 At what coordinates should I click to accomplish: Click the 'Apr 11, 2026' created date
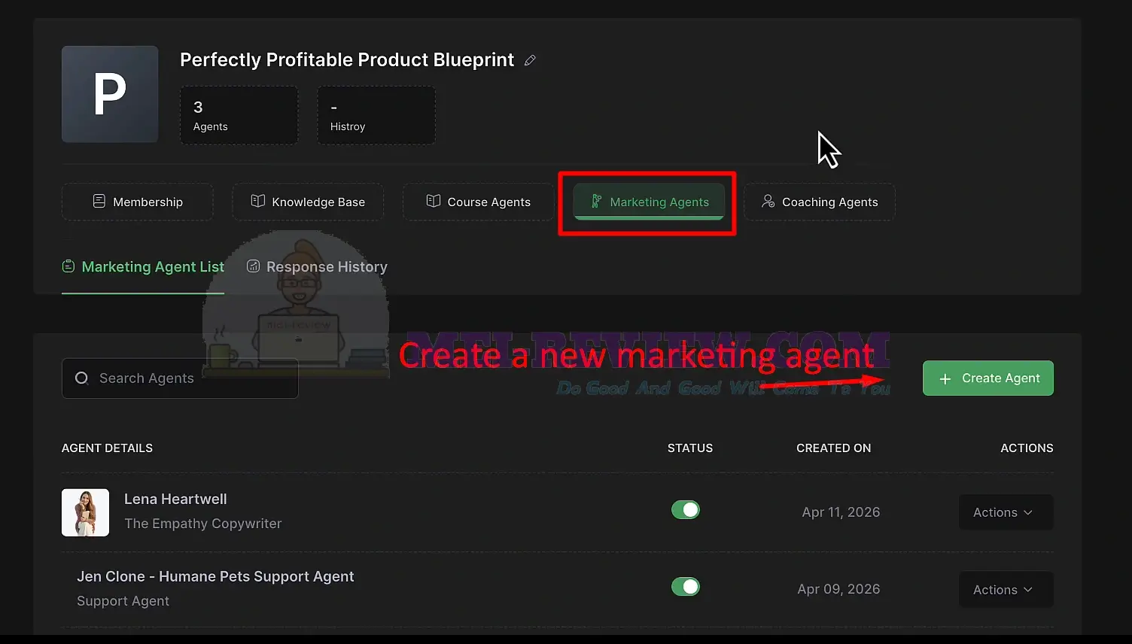click(x=841, y=512)
